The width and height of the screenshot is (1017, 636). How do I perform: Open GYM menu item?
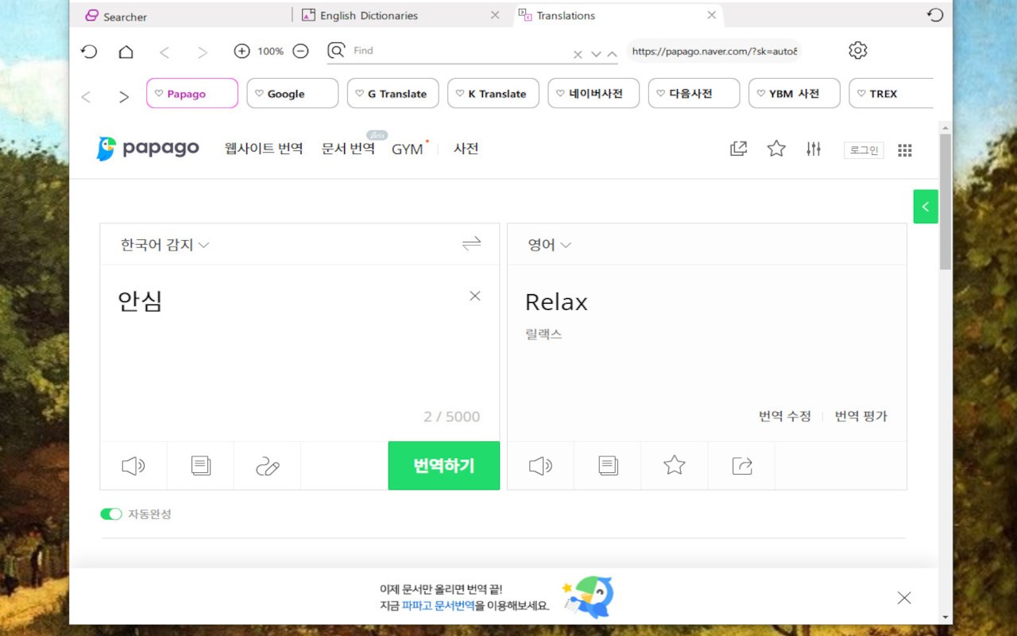(x=408, y=149)
